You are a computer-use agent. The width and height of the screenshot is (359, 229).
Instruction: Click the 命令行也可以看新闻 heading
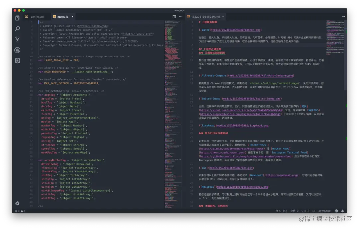[213, 133]
